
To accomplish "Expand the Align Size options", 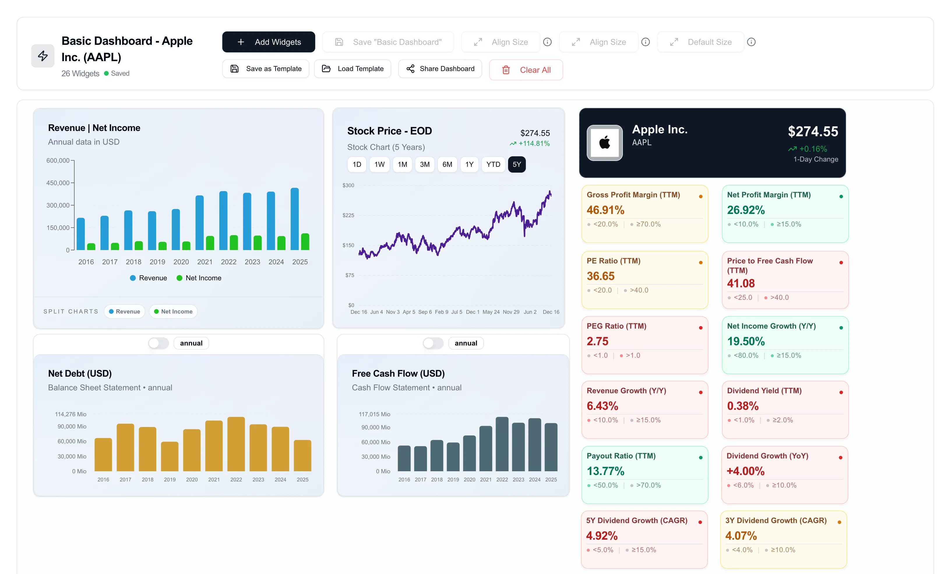I will coord(501,42).
